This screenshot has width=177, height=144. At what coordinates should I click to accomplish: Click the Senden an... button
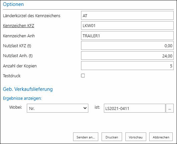click(x=86, y=137)
